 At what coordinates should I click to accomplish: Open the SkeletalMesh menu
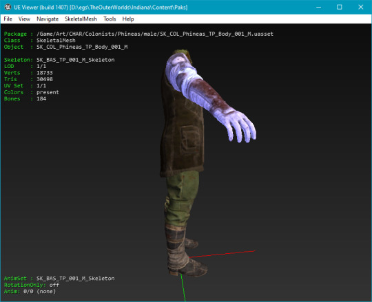(81, 19)
